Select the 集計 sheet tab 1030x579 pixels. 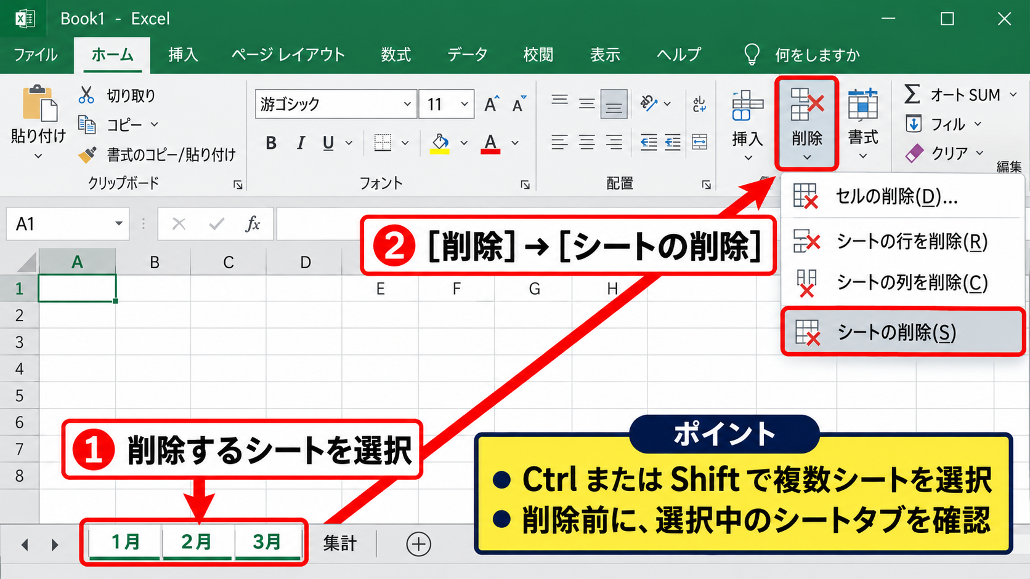(340, 543)
